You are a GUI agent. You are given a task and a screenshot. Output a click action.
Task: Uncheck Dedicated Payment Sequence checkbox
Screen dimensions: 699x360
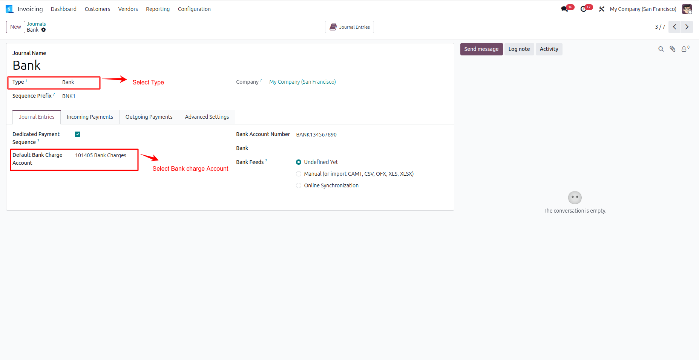78,134
